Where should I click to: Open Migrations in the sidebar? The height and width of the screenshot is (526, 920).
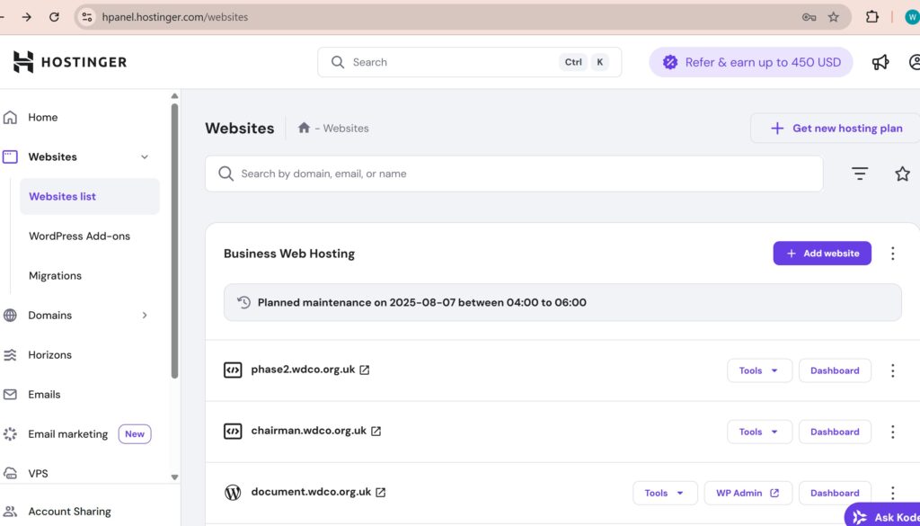[x=55, y=276]
